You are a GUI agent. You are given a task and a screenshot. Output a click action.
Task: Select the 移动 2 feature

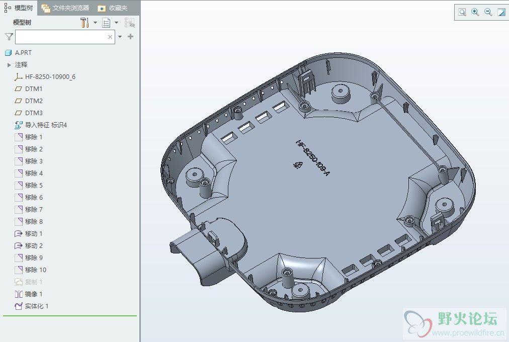[x=29, y=245]
